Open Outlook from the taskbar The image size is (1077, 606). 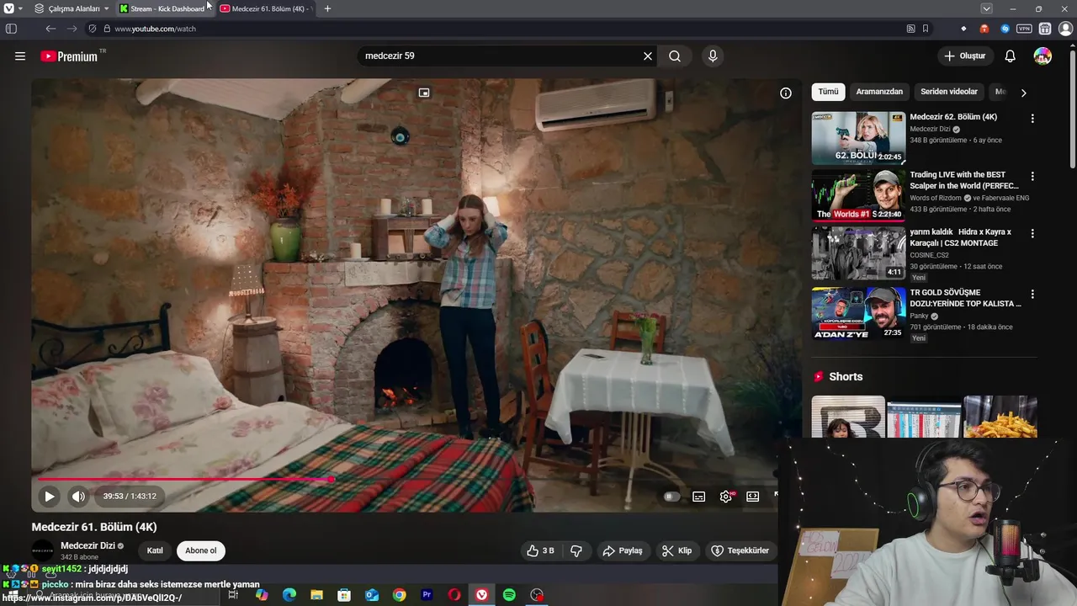click(x=372, y=595)
